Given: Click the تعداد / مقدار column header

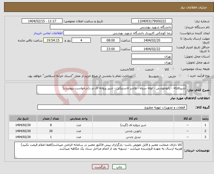Looking at the screenshot, I should (51, 118).
